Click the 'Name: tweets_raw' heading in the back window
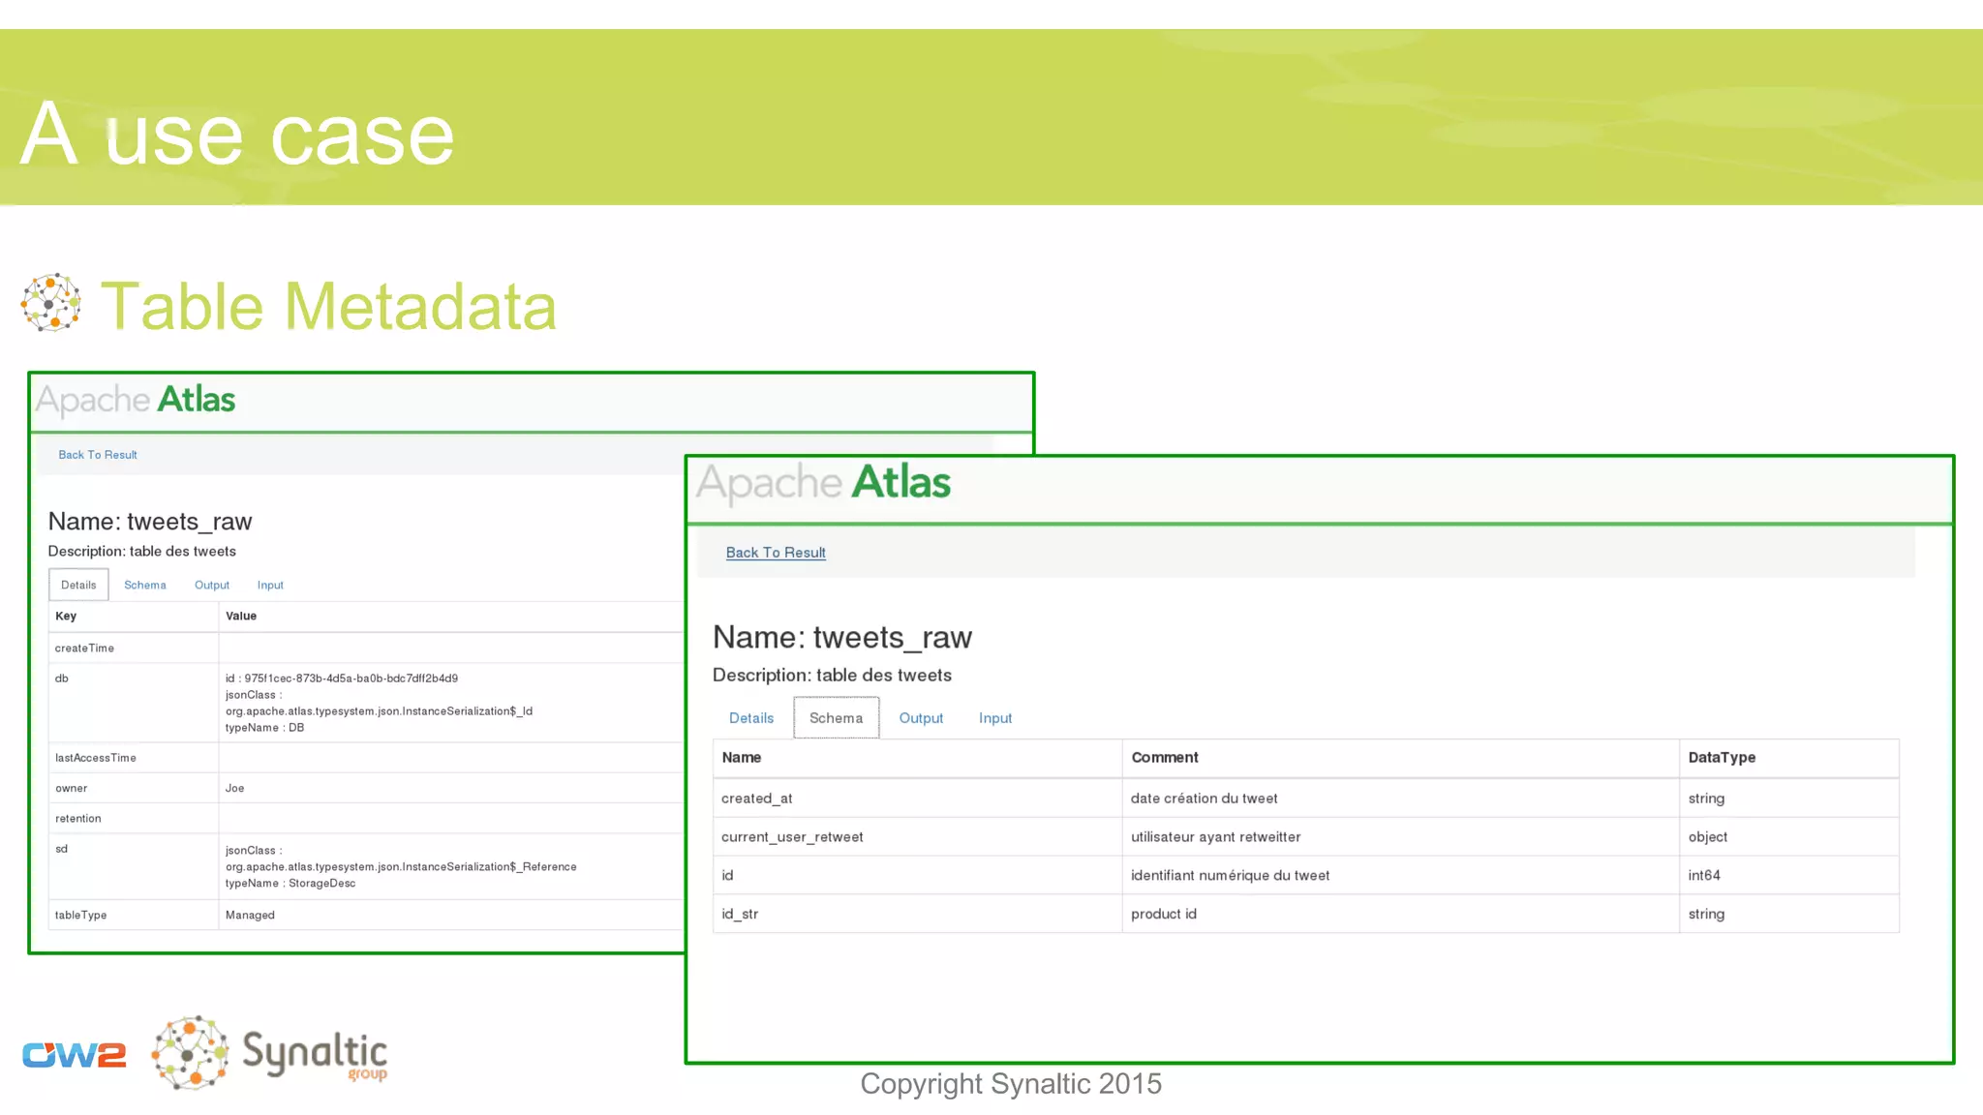Screen dimensions: 1983x1115 click(150, 522)
